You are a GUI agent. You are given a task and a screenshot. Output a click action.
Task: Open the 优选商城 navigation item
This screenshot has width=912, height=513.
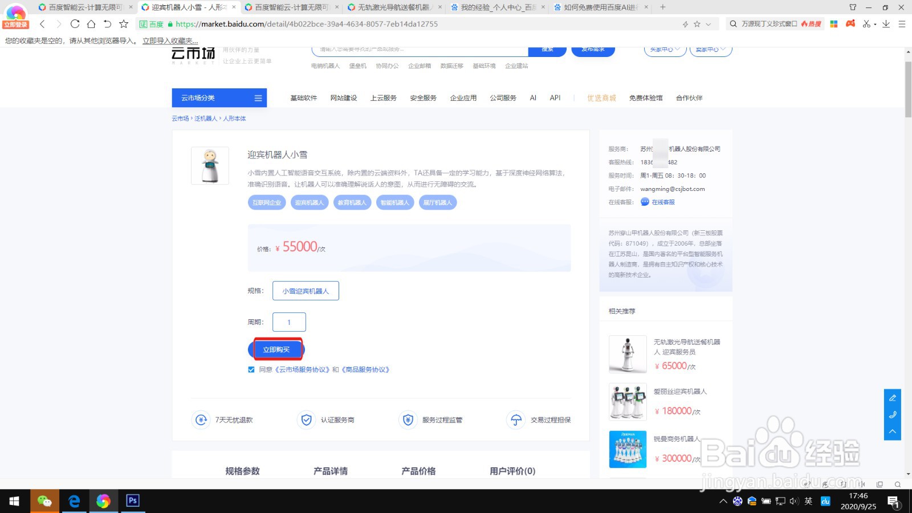tap(602, 98)
